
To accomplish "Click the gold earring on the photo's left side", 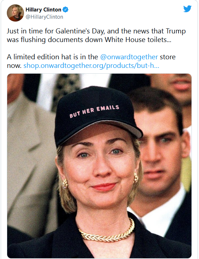I will point(65,183).
